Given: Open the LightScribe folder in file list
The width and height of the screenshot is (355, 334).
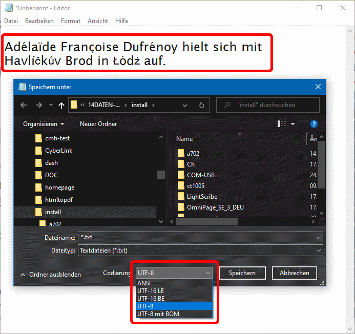Looking at the screenshot, I should coord(202,196).
